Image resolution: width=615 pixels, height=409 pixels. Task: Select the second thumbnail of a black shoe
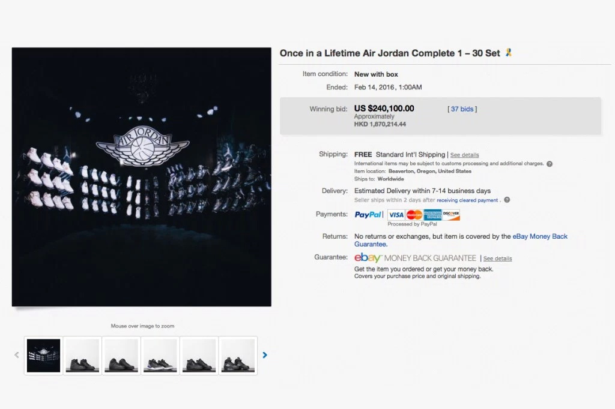coord(82,356)
